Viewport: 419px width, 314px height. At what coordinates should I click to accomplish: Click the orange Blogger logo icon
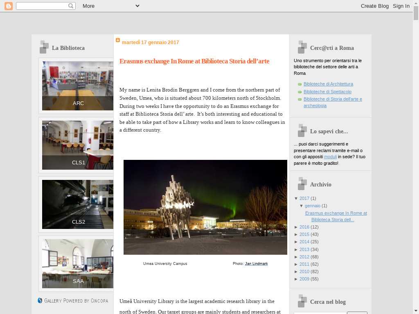point(8,6)
